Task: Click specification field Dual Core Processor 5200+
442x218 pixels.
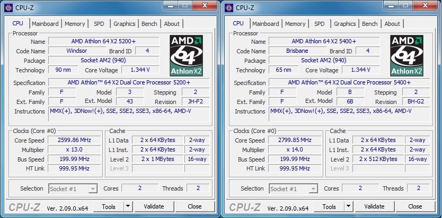Action: [129, 82]
